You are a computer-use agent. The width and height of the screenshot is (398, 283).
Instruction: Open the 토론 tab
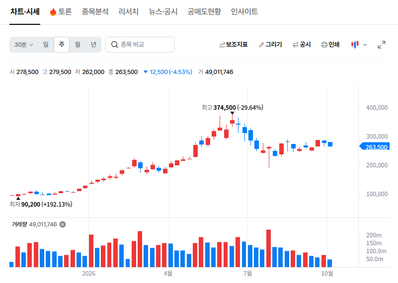point(61,11)
